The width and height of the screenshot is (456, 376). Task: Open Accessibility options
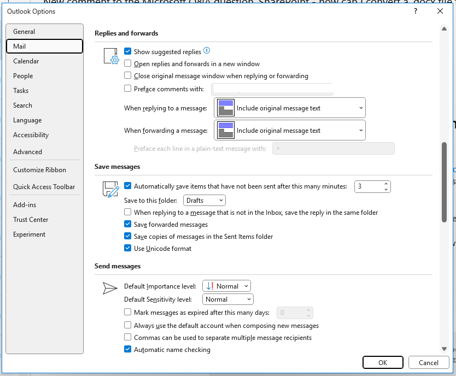pos(44,135)
